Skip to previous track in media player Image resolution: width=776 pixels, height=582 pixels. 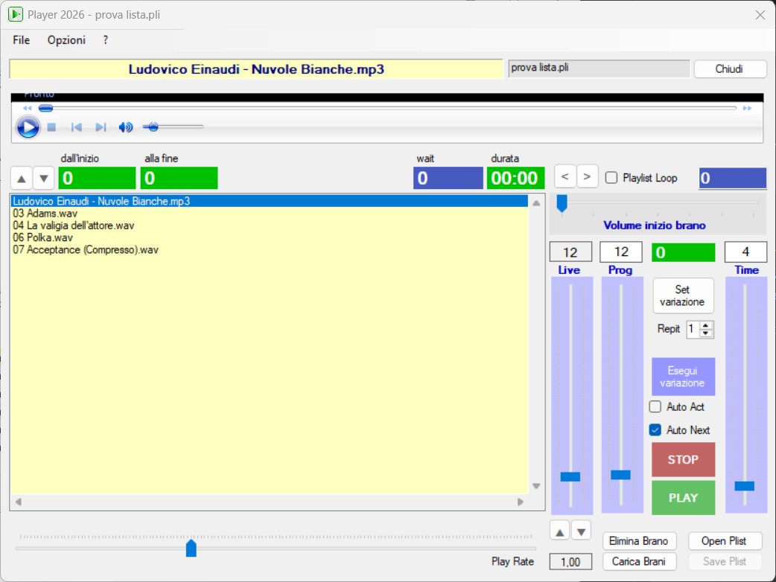[76, 127]
